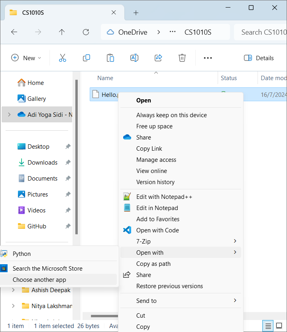The image size is (287, 332).
Task: Open a new File Explorer tab
Action: (x=136, y=13)
